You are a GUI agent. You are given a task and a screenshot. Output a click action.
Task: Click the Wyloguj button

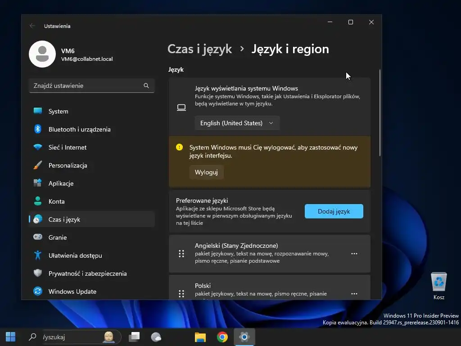click(206, 172)
